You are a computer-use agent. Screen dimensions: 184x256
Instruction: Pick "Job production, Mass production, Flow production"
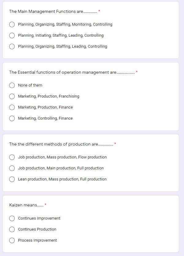coord(12,157)
